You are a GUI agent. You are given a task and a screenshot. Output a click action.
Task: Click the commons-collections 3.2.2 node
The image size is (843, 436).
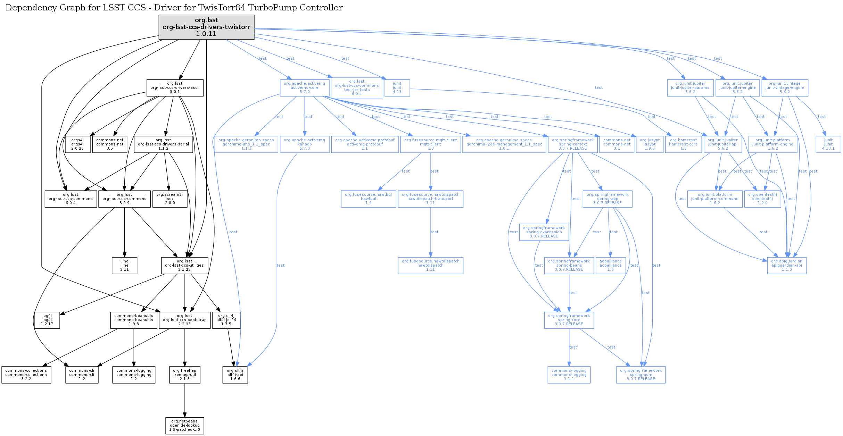(26, 375)
